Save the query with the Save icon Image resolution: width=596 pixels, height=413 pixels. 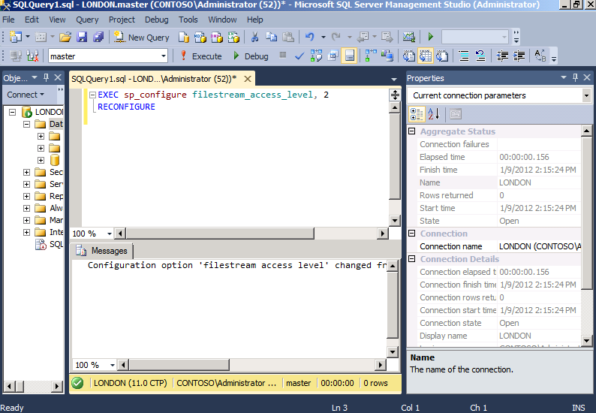pos(82,37)
